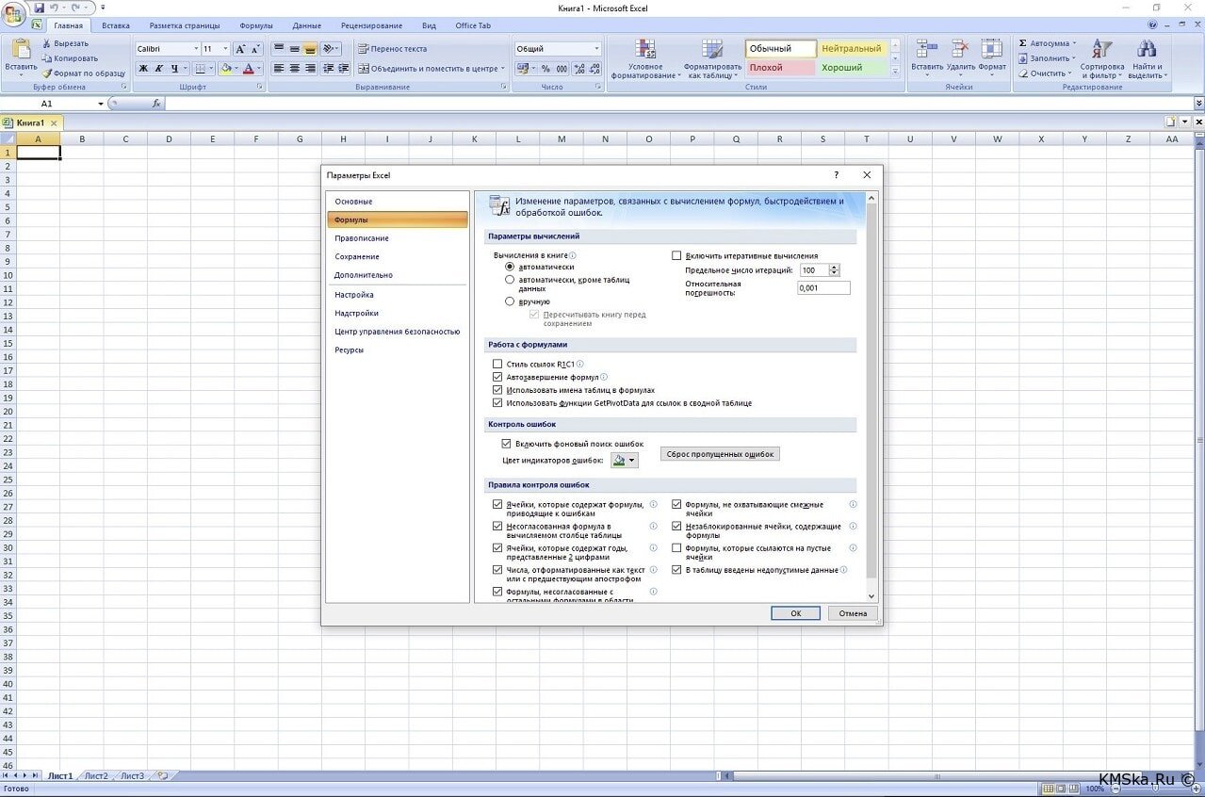This screenshot has width=1205, height=797.
Task: Center text horizontally icon
Action: tap(295, 69)
